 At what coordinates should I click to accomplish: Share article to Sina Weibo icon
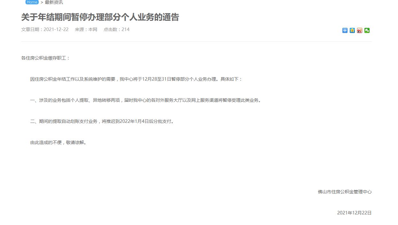360,30
